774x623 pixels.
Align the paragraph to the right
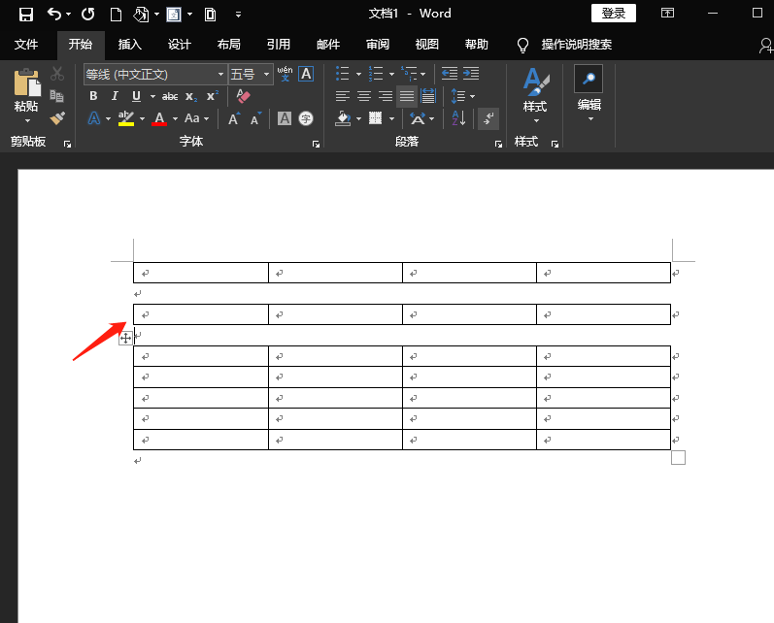pyautogui.click(x=386, y=96)
